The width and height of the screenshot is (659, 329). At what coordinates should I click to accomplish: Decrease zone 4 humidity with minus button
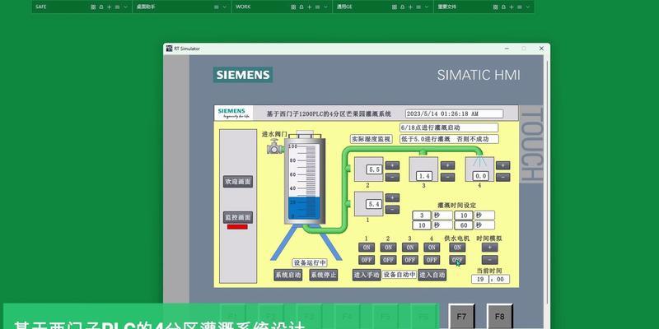click(x=503, y=177)
